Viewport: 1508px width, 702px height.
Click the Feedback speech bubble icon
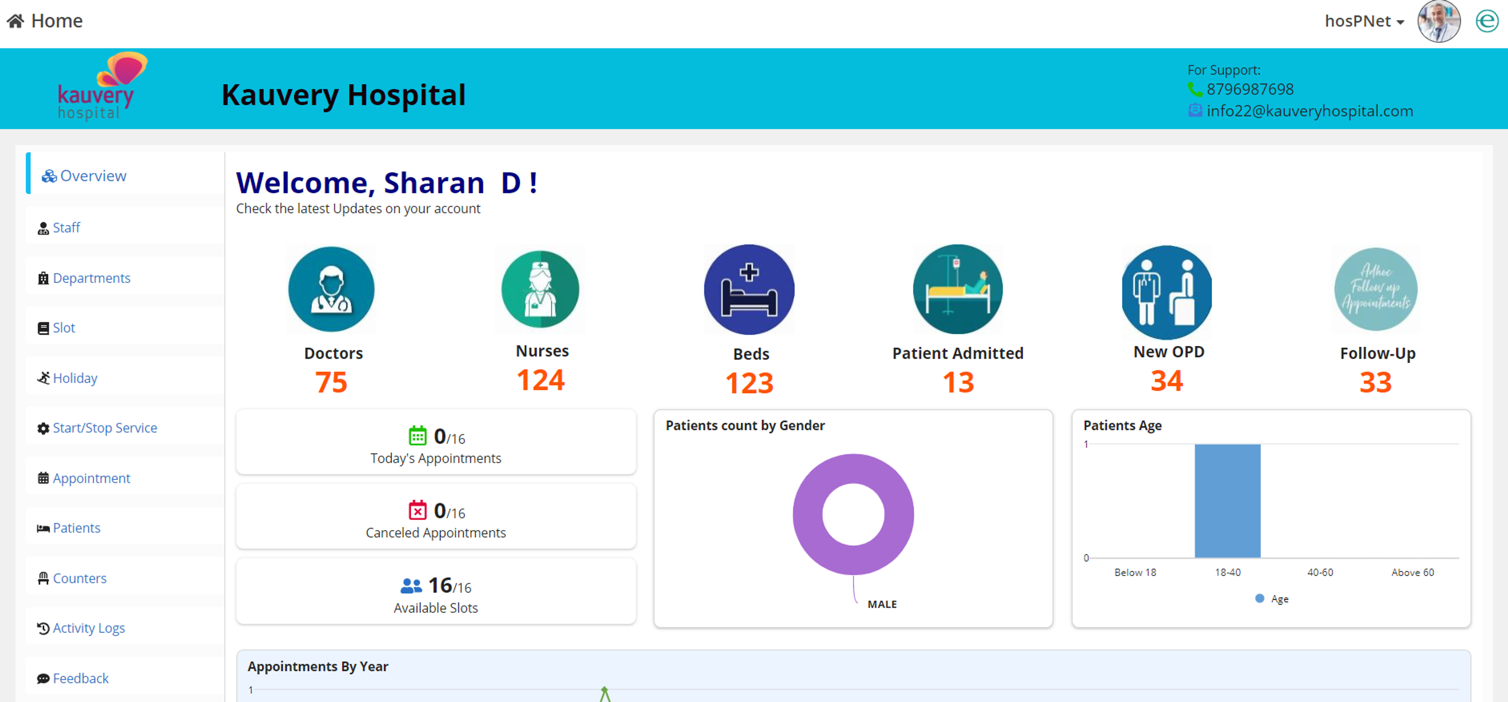43,678
